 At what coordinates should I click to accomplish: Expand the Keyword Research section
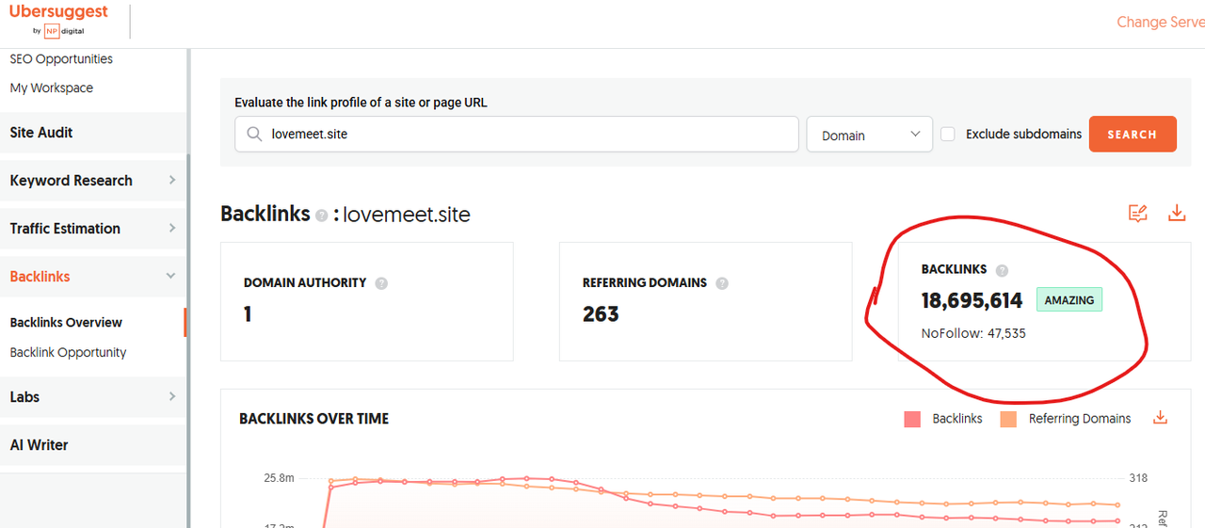pos(93,181)
